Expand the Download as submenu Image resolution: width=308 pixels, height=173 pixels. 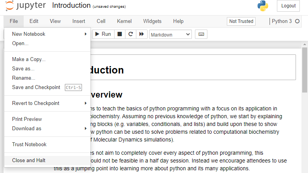47,128
